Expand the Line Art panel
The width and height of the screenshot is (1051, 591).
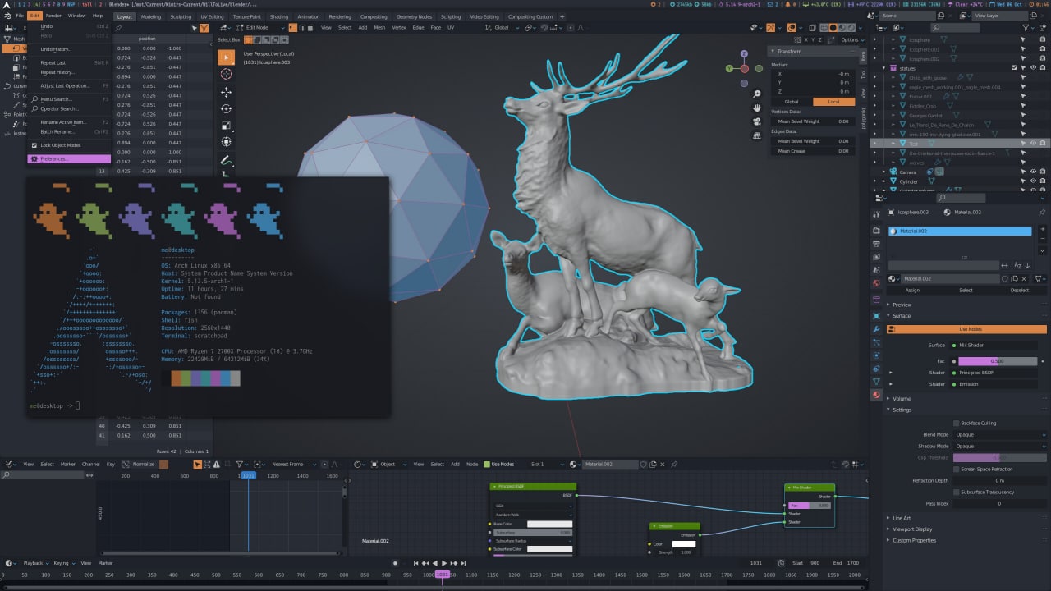click(902, 518)
